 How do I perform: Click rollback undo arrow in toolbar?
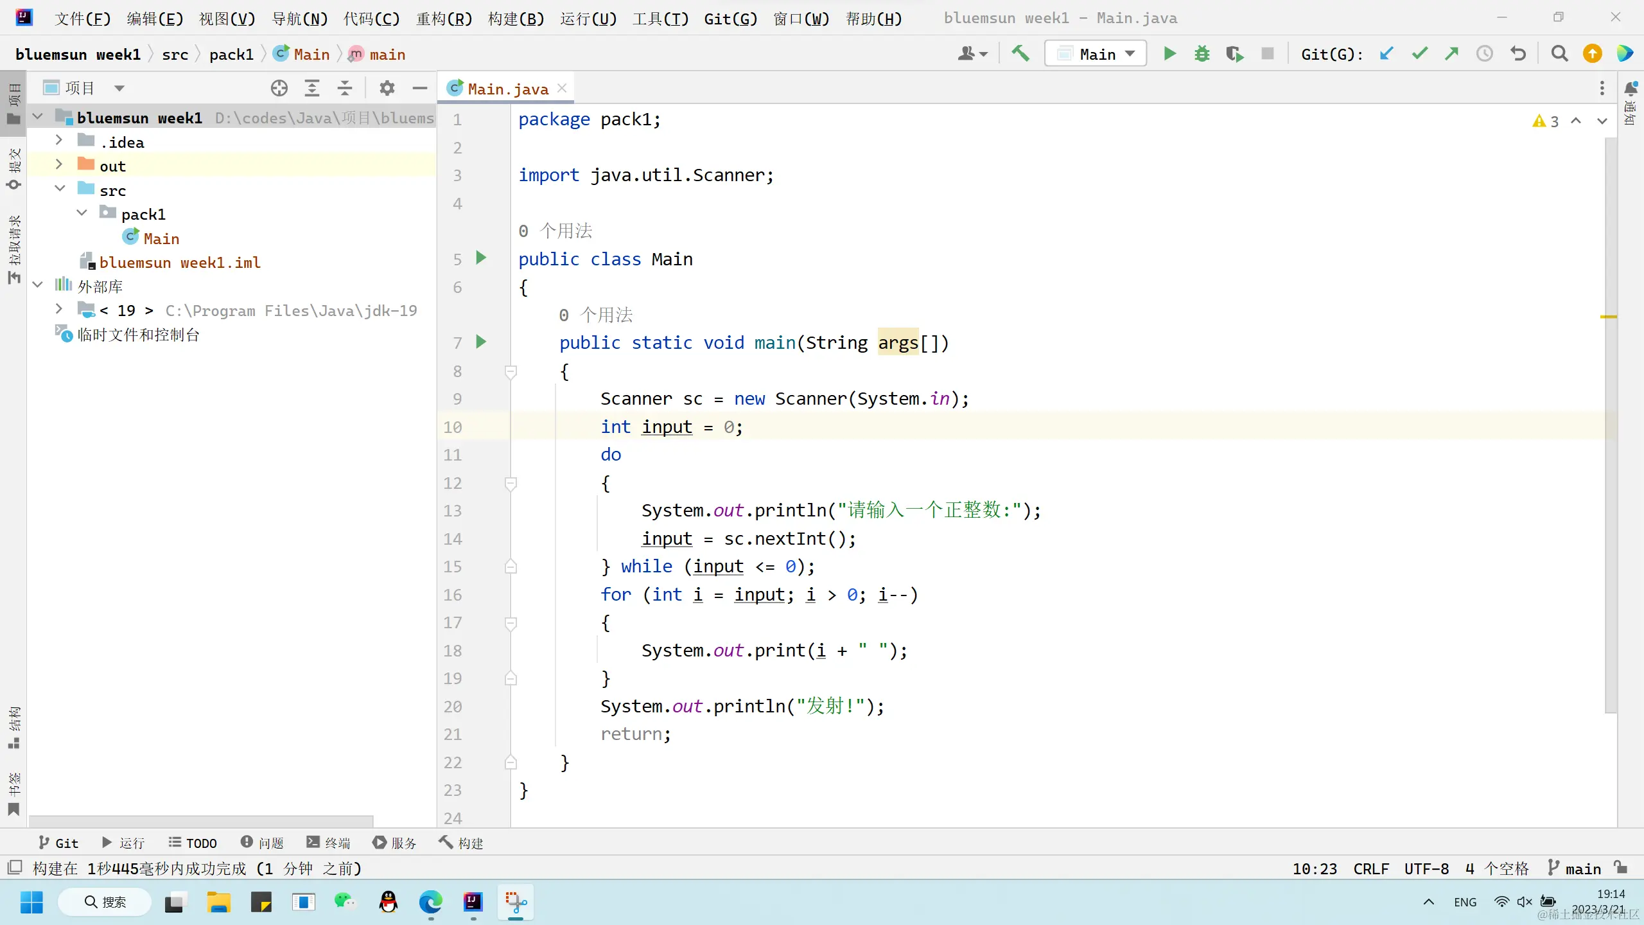pyautogui.click(x=1518, y=54)
